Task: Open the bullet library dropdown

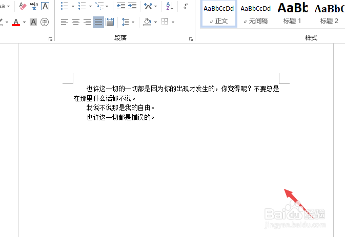Action: click(73, 6)
